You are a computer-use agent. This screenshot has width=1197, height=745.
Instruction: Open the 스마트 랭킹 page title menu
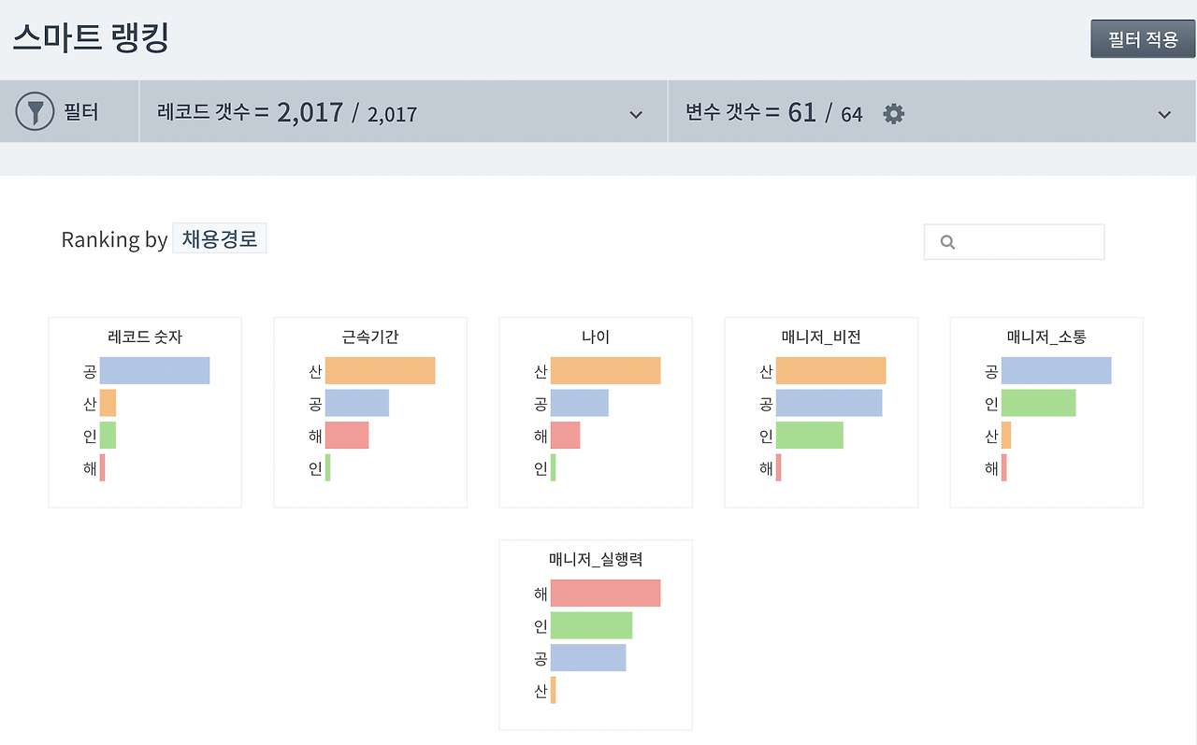pyautogui.click(x=90, y=37)
